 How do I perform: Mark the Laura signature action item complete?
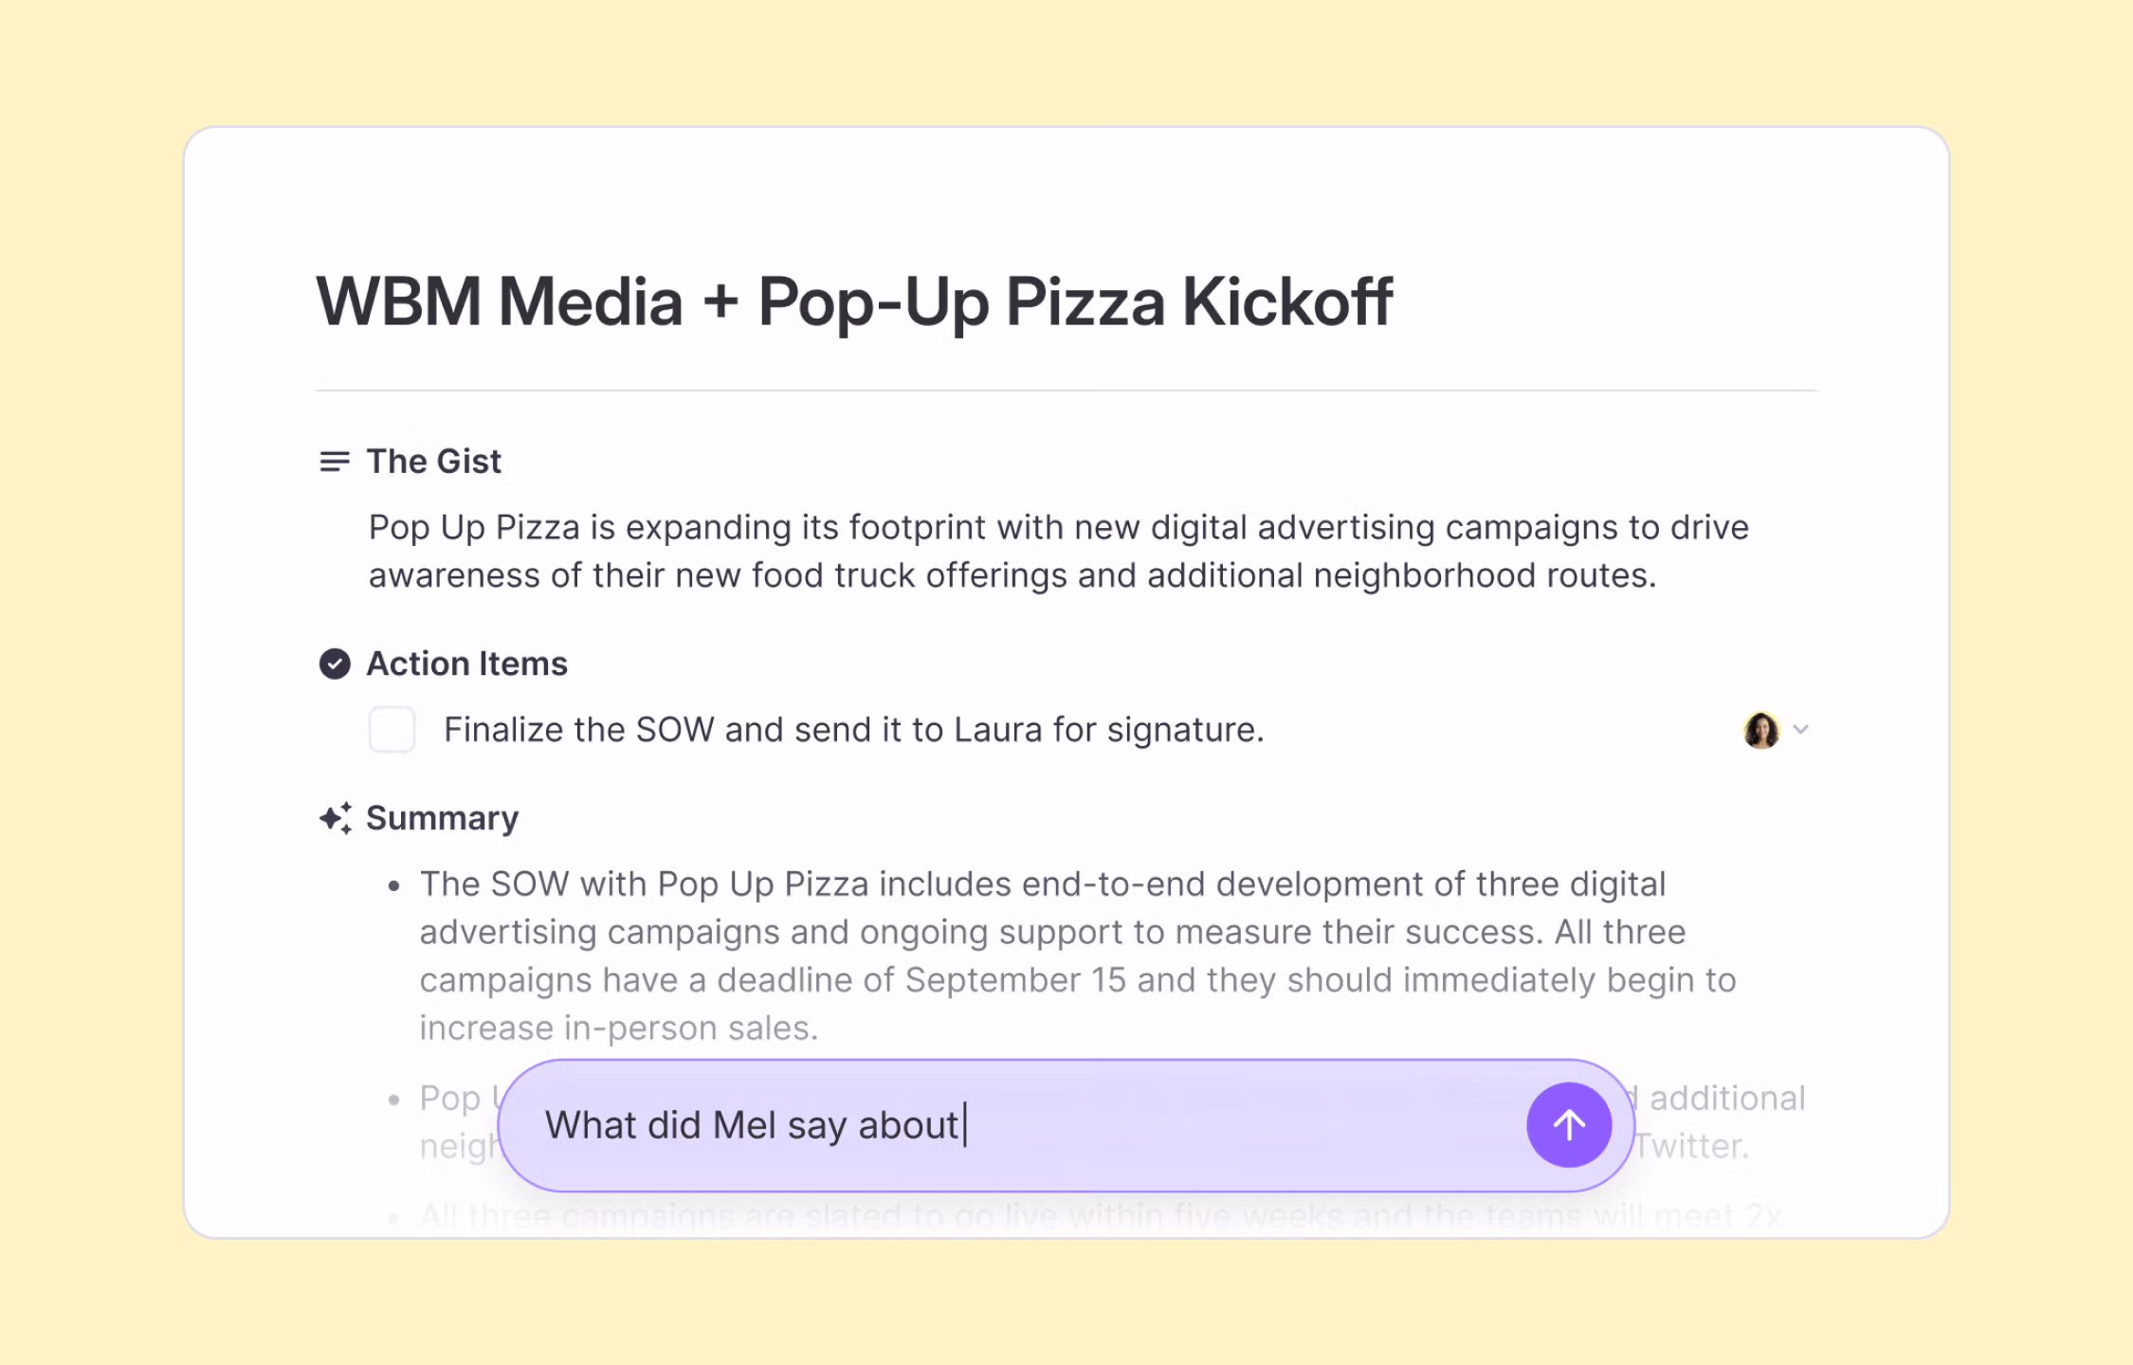[392, 730]
